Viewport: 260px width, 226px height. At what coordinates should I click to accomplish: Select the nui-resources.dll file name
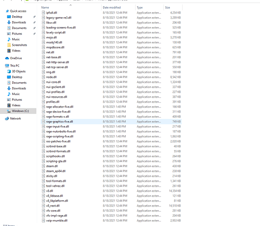click(57, 97)
